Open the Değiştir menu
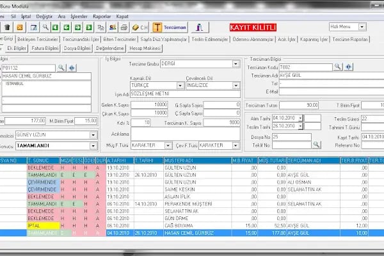The width and height of the screenshot is (384, 256). click(44, 17)
